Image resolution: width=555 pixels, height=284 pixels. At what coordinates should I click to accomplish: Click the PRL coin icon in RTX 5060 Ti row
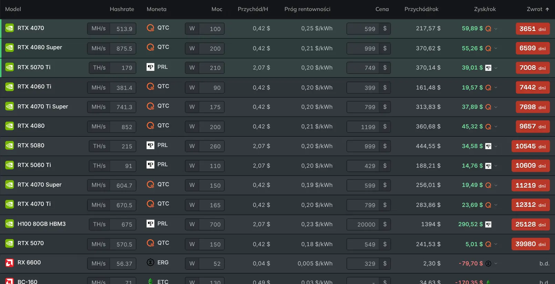(150, 165)
